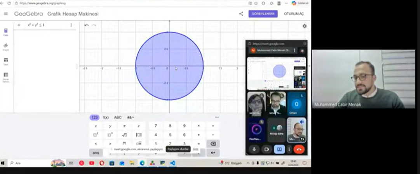This screenshot has height=174, width=420.
Task: Select the ABC keyboard tab
Action: click(118, 118)
